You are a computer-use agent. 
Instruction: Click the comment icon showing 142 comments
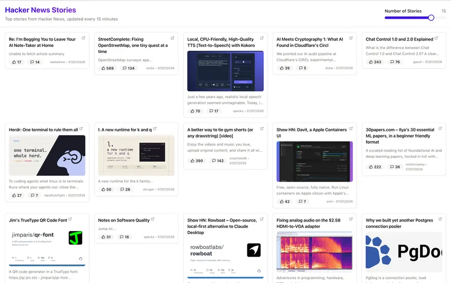point(214,161)
